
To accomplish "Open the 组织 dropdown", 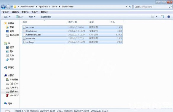I will [x=7, y=17].
